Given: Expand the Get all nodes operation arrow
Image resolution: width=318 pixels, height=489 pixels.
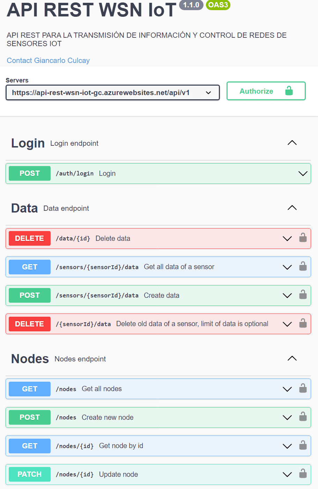Looking at the screenshot, I should (x=287, y=389).
